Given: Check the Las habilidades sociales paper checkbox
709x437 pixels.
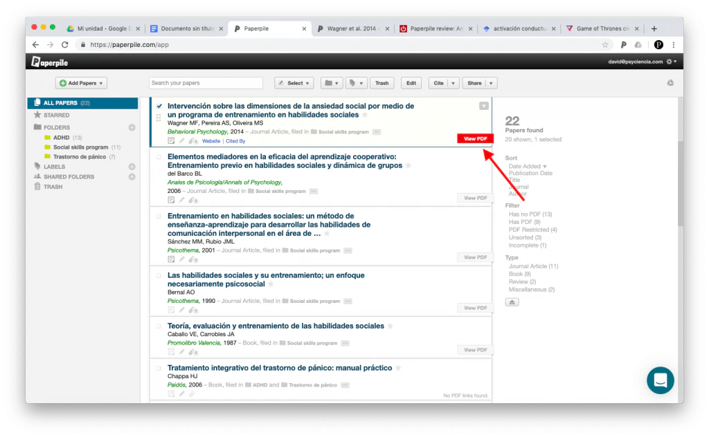Looking at the screenshot, I should click(159, 275).
